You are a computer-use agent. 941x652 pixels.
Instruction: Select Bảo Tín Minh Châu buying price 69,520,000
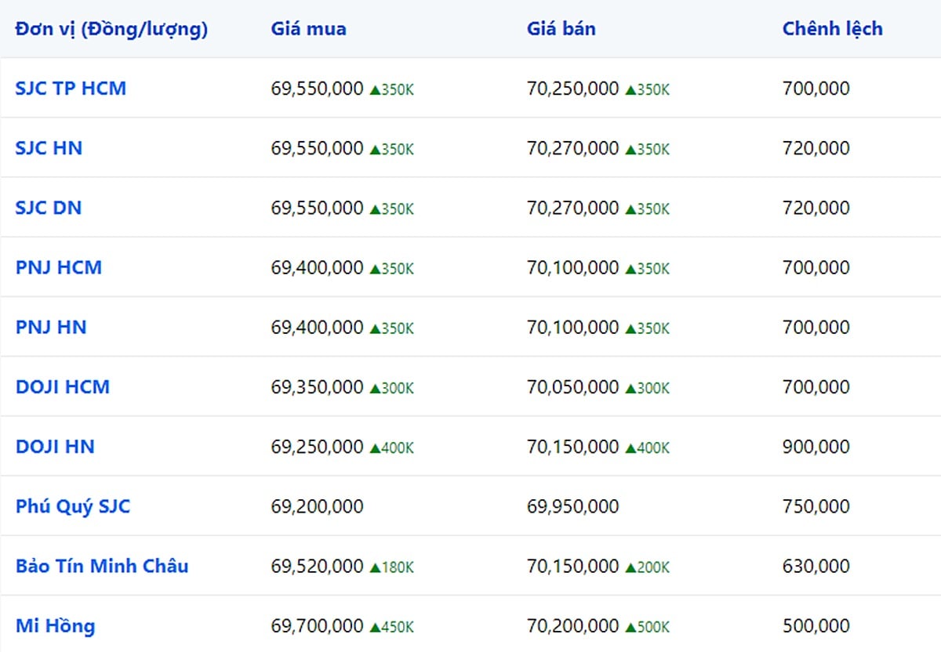(x=318, y=566)
